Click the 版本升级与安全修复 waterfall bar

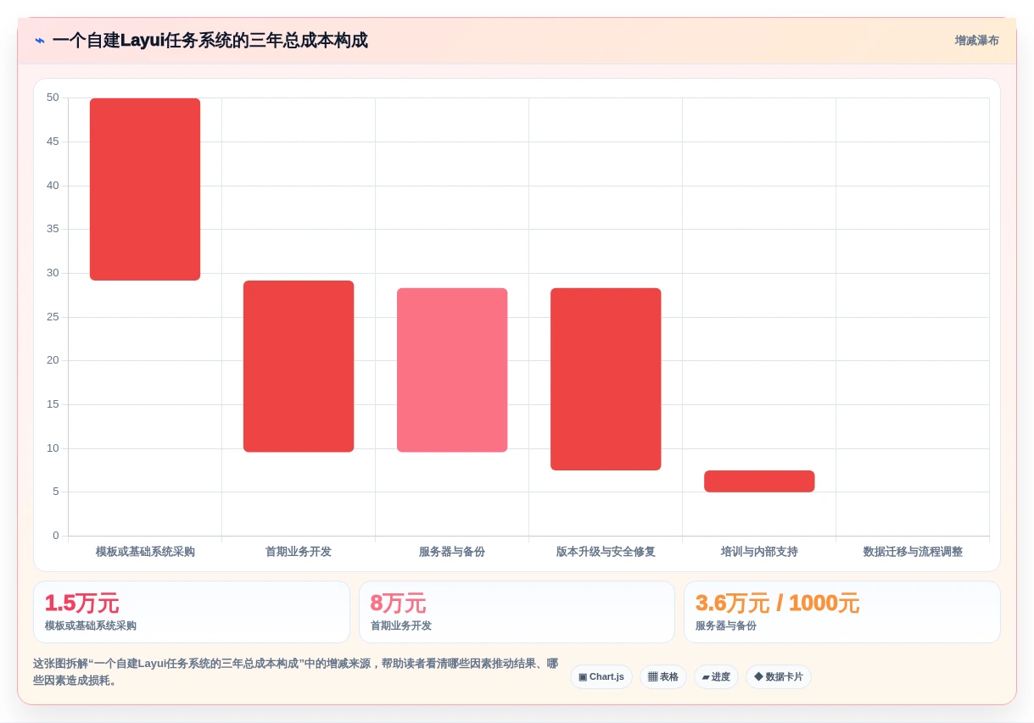pos(606,379)
